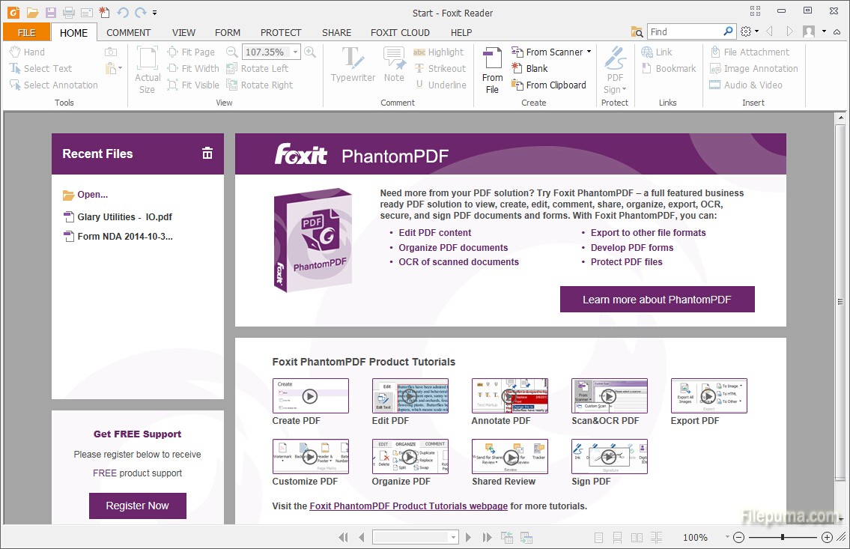This screenshot has height=549, width=850.
Task: Open the PROTECT ribbon tab
Action: point(281,32)
